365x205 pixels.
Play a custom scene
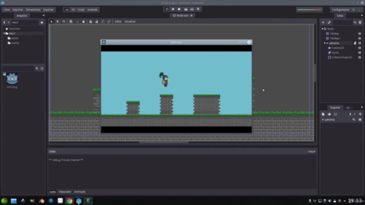tap(192, 9)
